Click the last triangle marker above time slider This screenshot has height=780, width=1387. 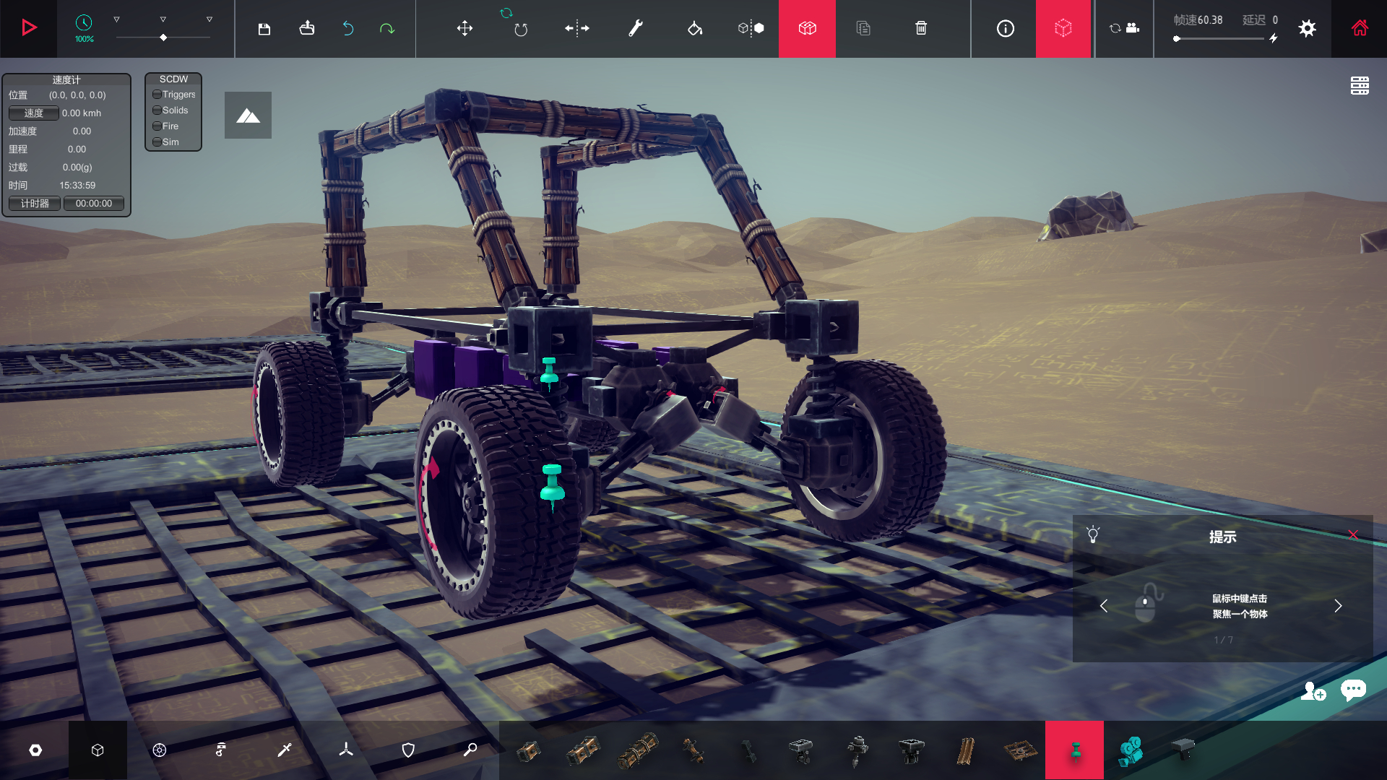point(209,19)
